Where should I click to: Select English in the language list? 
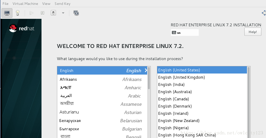pyautogui.click(x=102, y=70)
